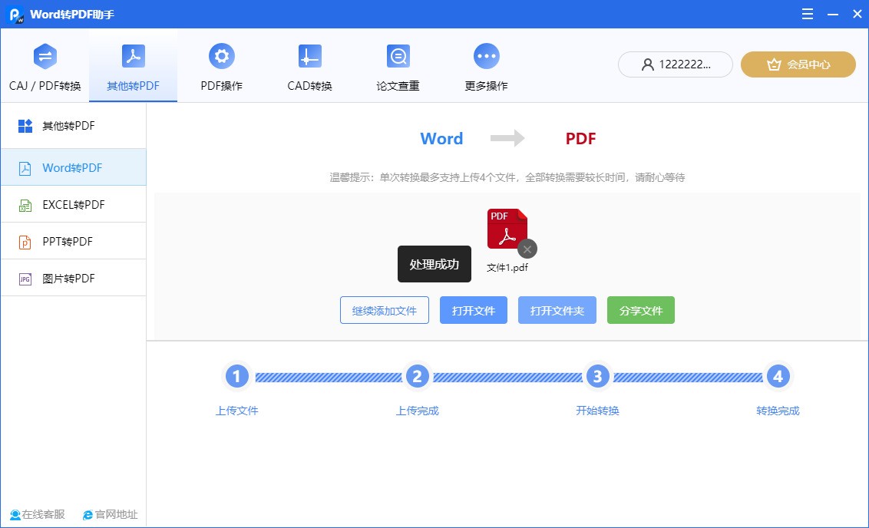
Task: Open the 官网地址 link
Action: [109, 515]
